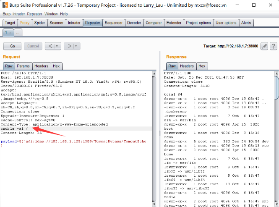The width and height of the screenshot is (279, 207).
Task: Open the Burp menu
Action: tap(7, 14)
